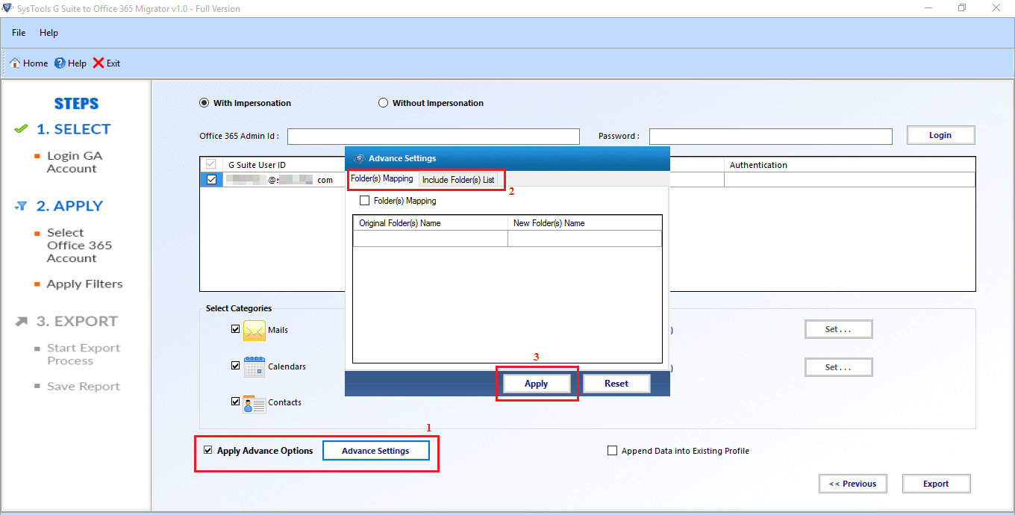Open the Advance Settings button
The width and height of the screenshot is (1015, 515).
(x=375, y=451)
